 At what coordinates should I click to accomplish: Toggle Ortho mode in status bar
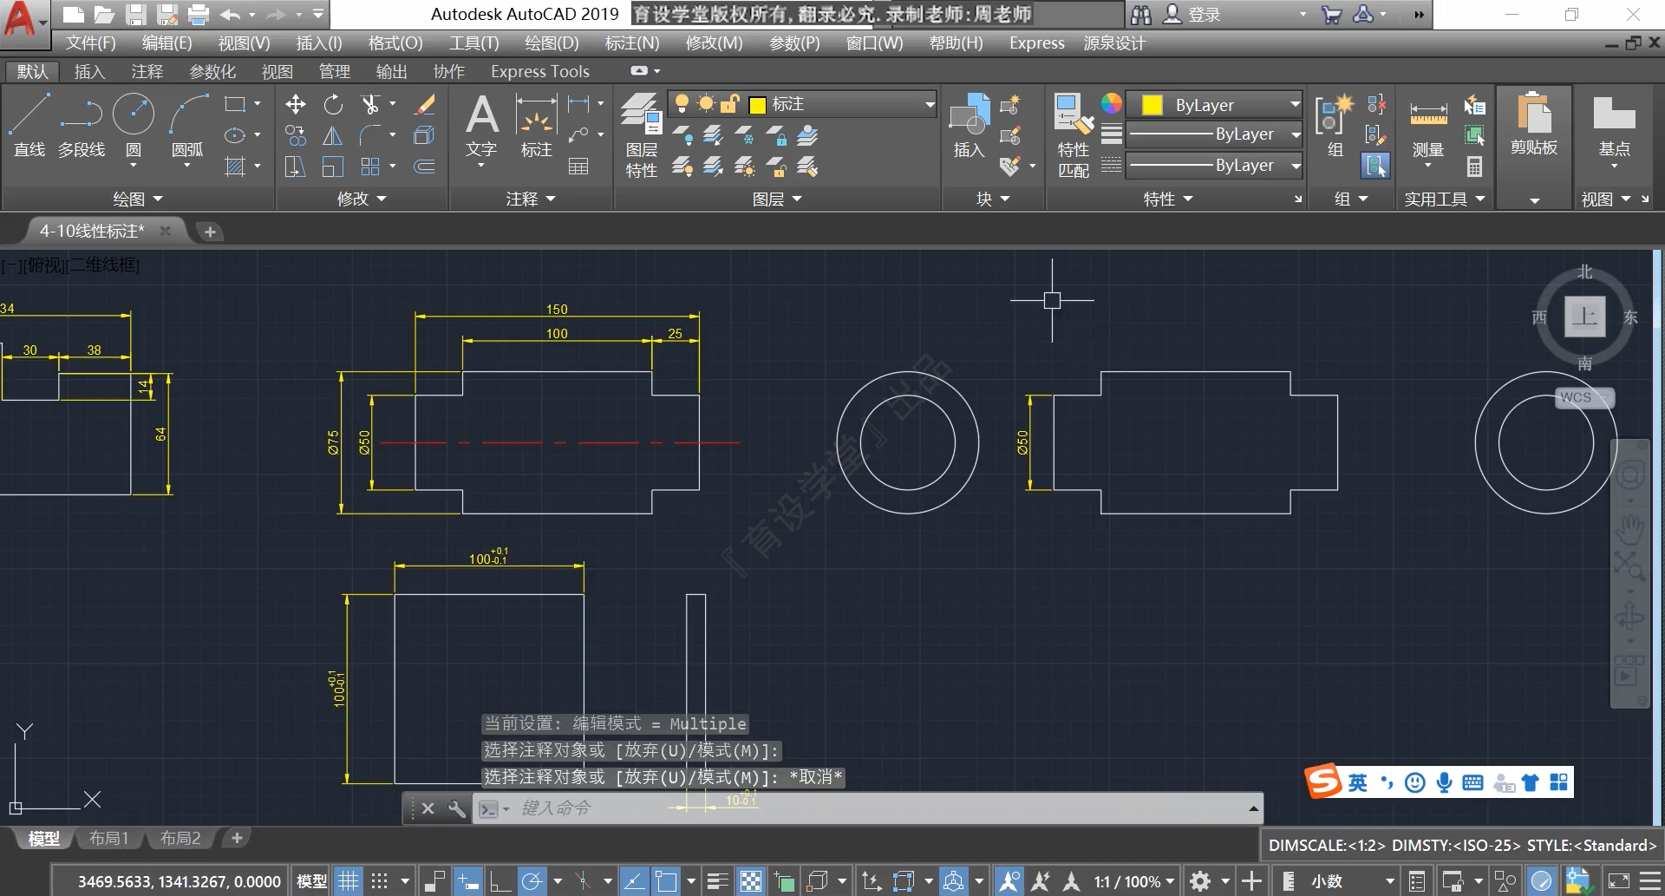499,881
